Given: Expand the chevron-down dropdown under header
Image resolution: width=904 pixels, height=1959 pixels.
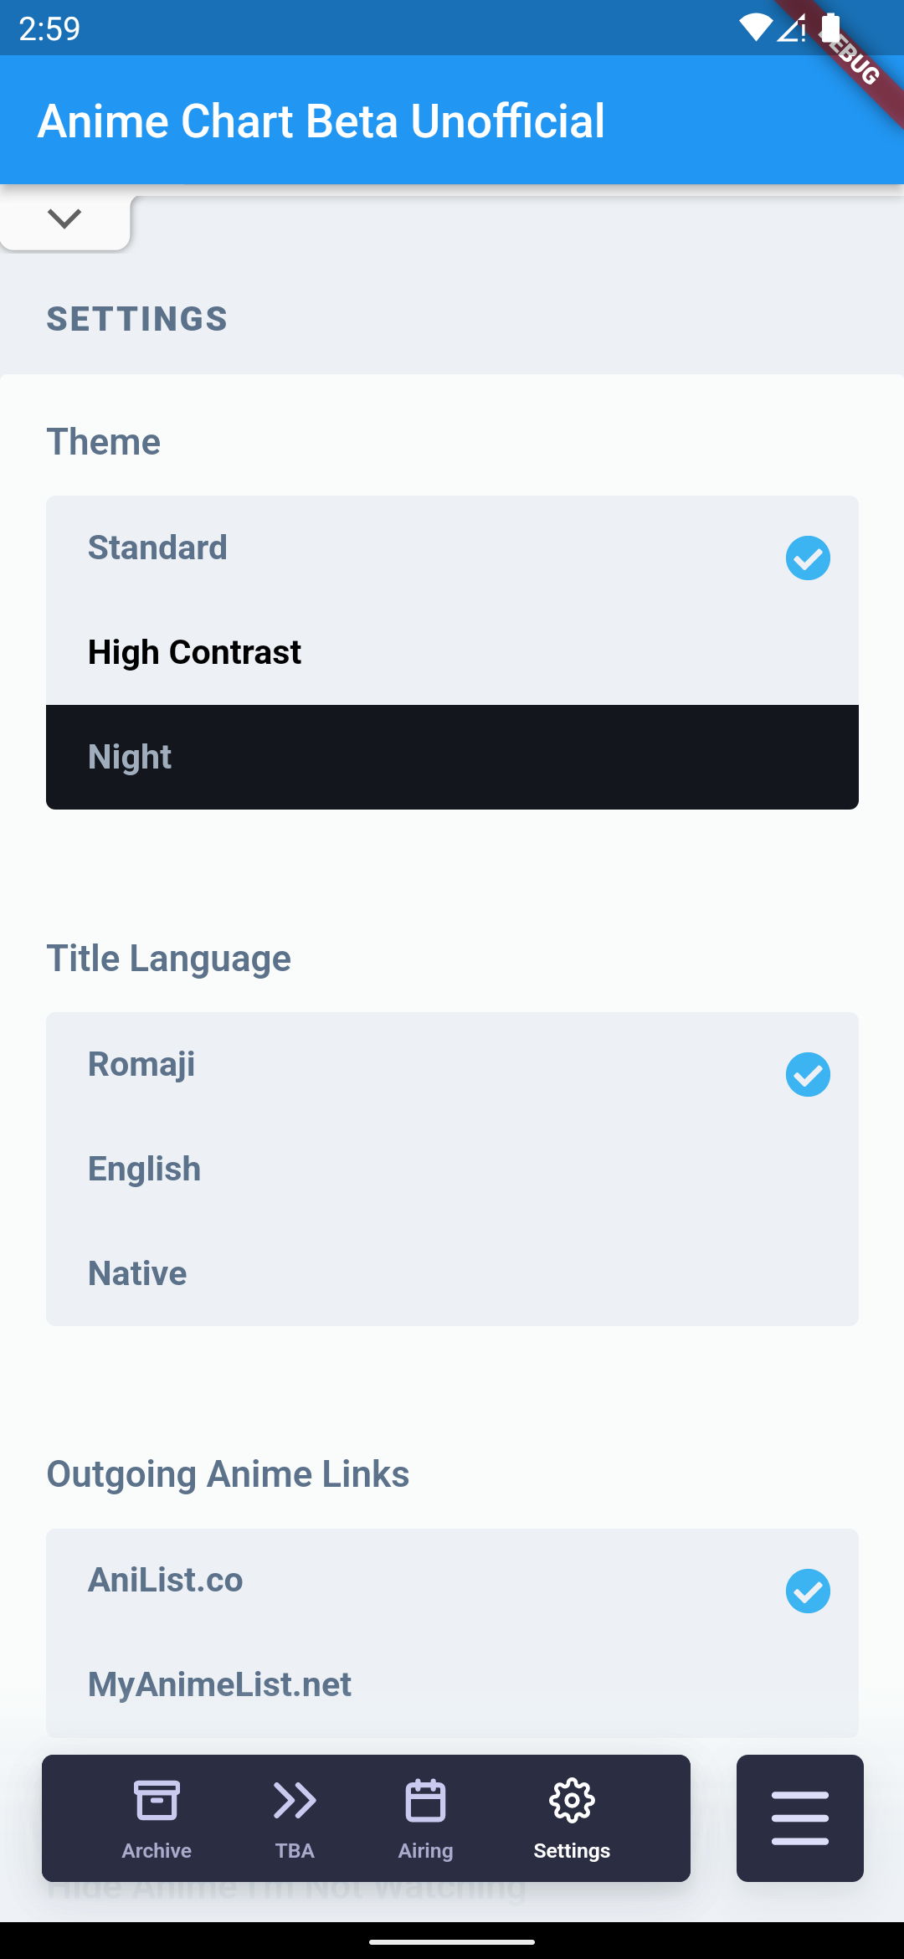Looking at the screenshot, I should click(64, 219).
